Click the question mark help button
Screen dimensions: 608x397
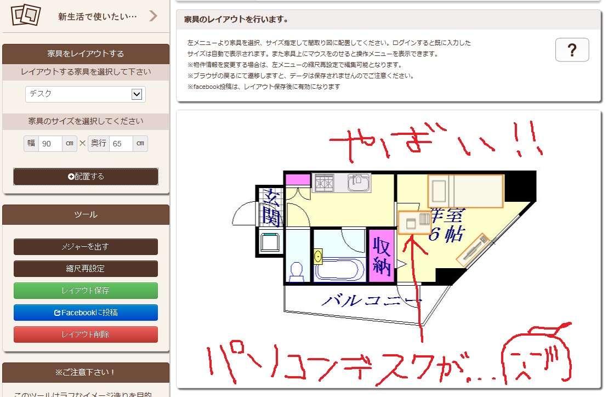572,50
